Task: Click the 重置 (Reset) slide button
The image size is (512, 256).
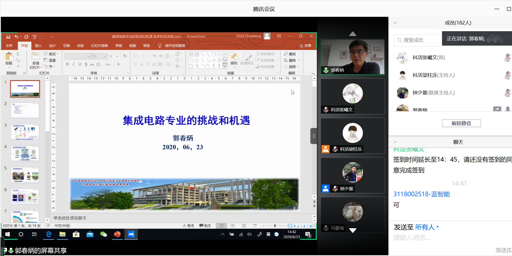Action: click(50, 60)
